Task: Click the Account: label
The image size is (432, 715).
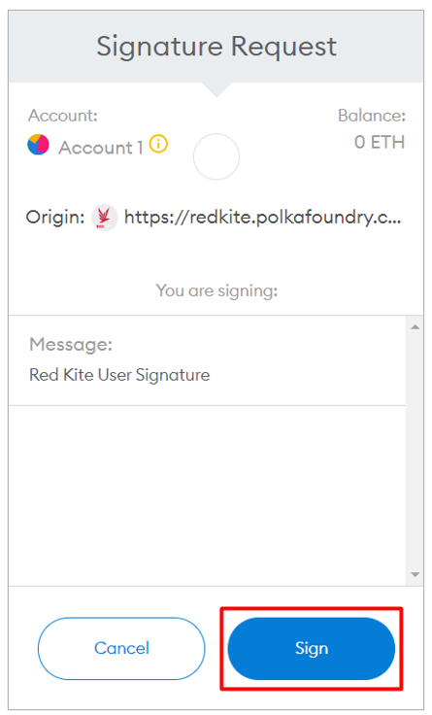Action: click(x=63, y=116)
